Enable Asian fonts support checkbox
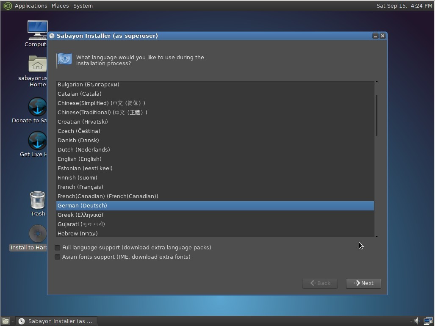This screenshot has height=326, width=435. point(57,257)
